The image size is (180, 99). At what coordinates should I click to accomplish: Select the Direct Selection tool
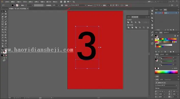[6, 11]
